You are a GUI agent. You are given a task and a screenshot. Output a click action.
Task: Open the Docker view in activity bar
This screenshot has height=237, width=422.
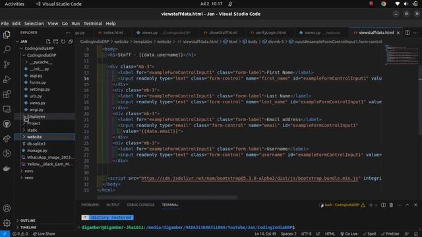pyautogui.click(x=7, y=169)
